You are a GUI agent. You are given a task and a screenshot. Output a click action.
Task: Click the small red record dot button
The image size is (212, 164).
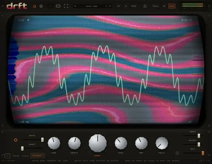pyautogui.click(x=50, y=6)
